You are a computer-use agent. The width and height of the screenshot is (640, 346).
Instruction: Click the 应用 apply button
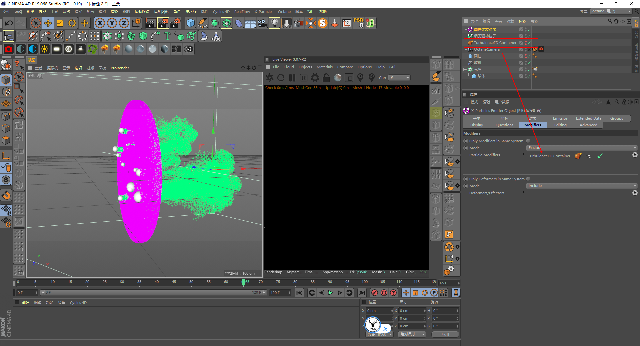coord(445,334)
